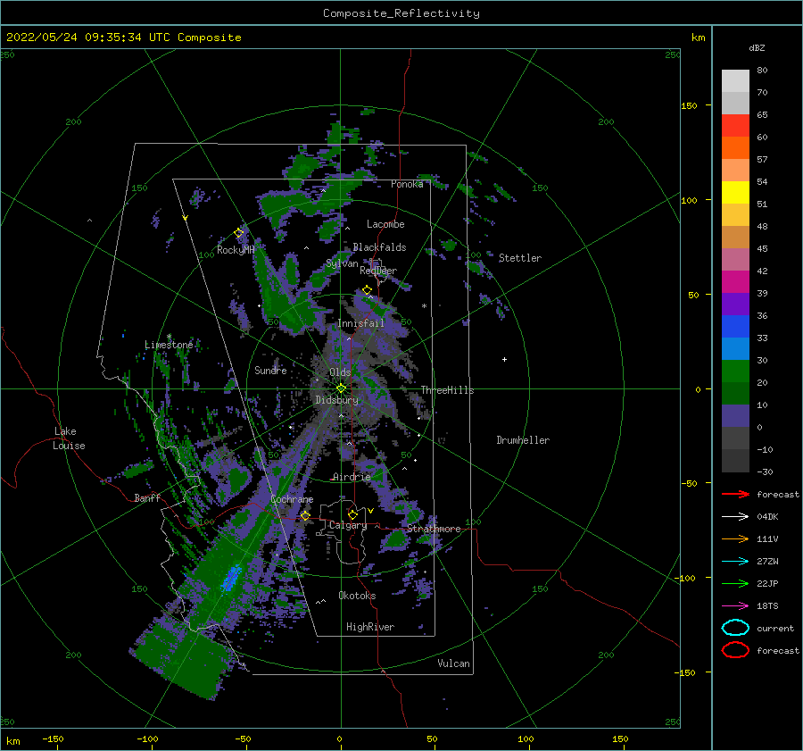Viewport: 803px width, 751px height.
Task: Click the Lacombe label
Action: click(385, 224)
